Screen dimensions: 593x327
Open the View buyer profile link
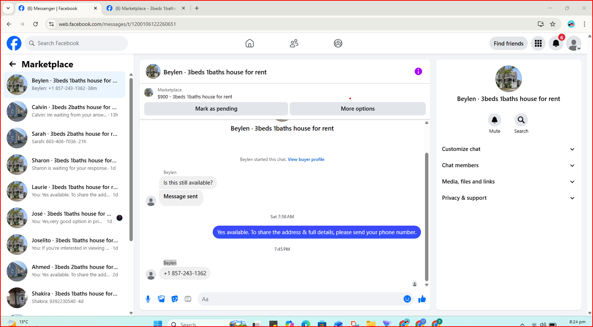click(306, 159)
